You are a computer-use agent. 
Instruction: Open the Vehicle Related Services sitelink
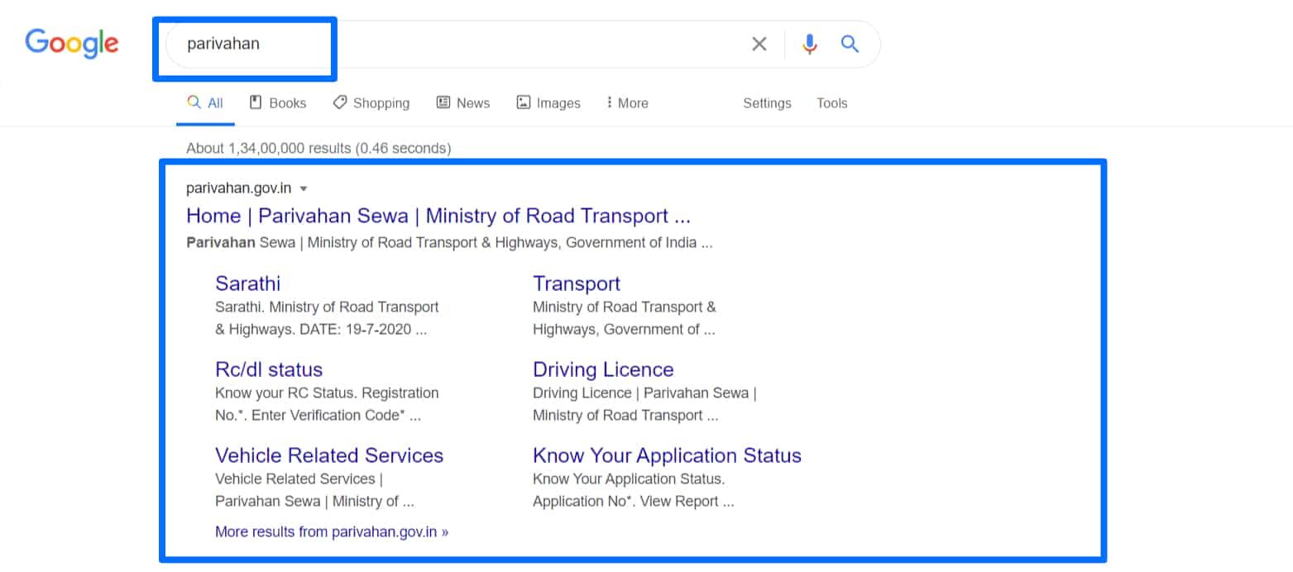click(329, 455)
